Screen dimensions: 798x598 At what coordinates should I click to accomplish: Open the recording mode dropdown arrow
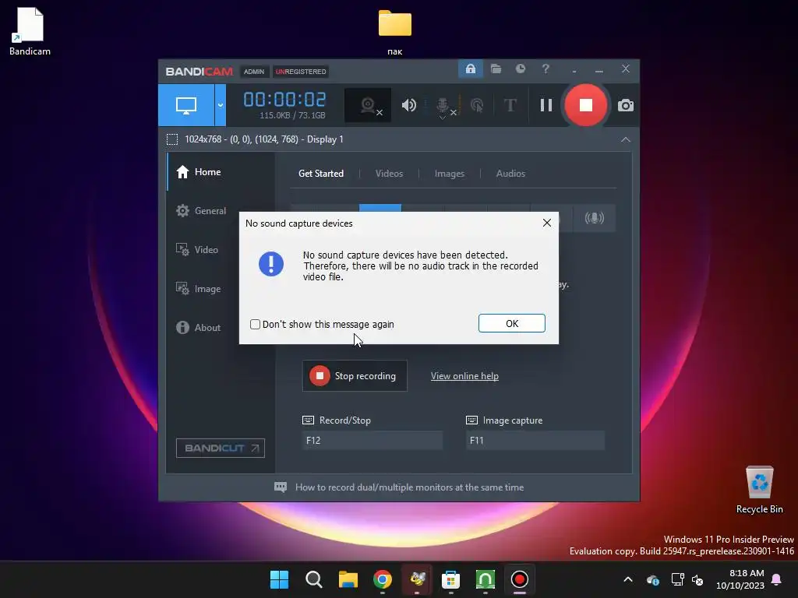point(221,105)
